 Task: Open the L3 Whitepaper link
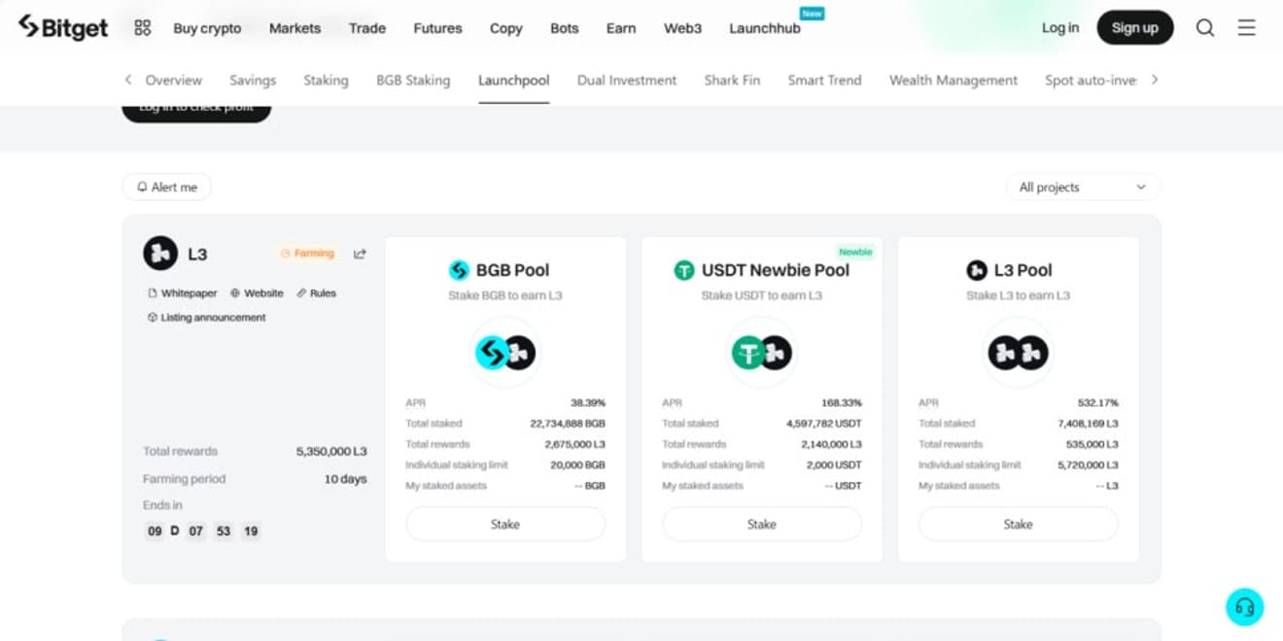tap(182, 293)
